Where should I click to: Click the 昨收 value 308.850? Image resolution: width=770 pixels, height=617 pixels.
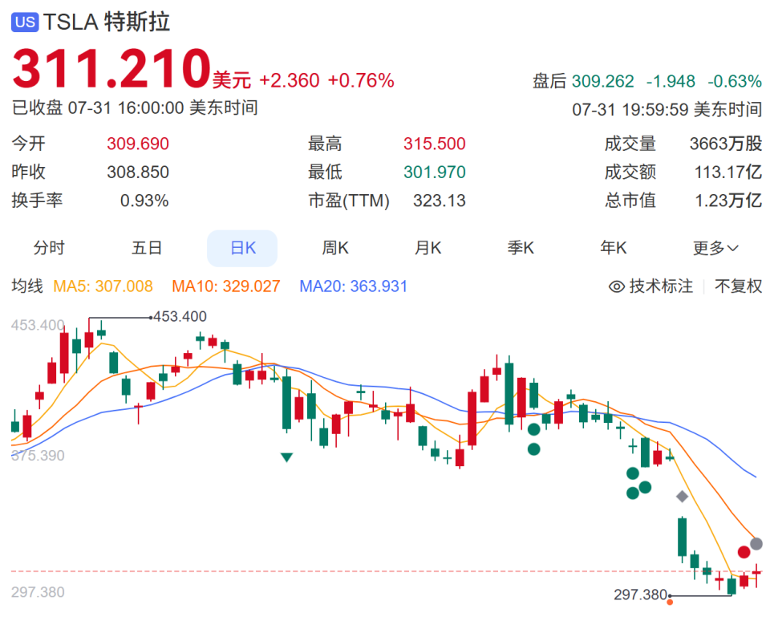click(x=138, y=172)
